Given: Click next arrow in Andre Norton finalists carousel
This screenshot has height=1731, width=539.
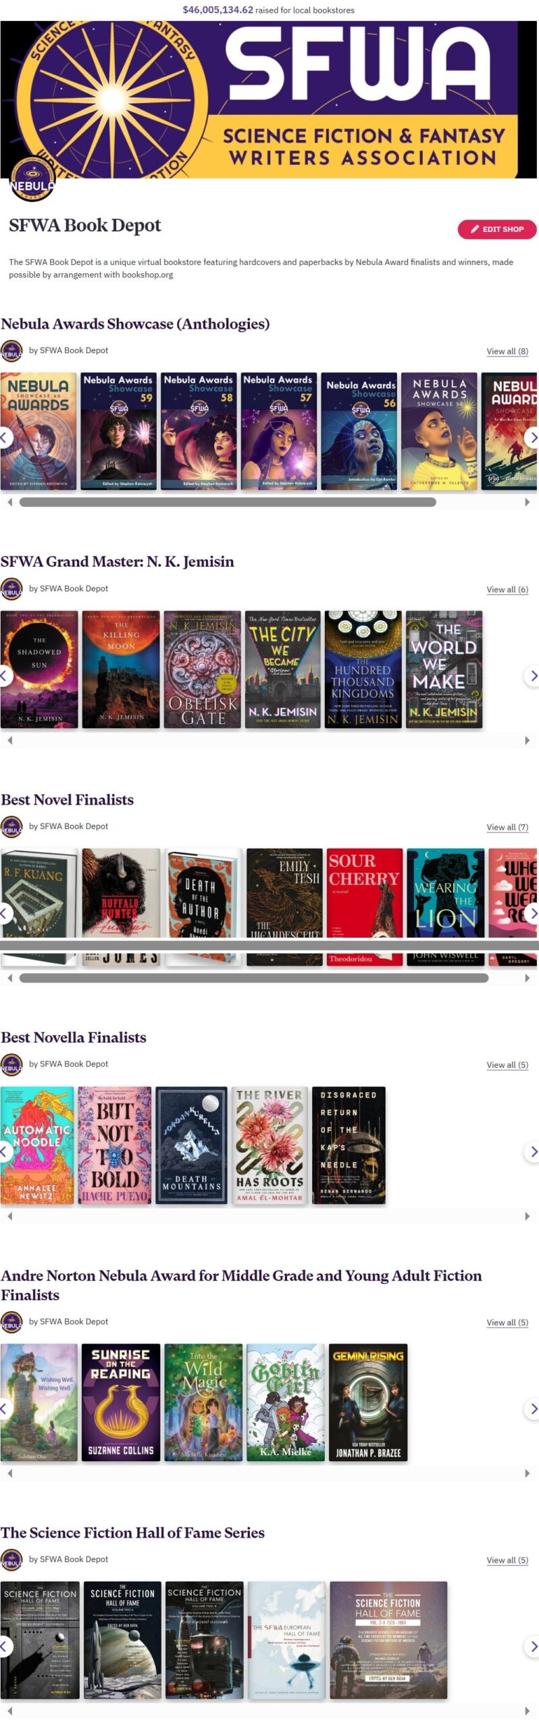Looking at the screenshot, I should point(532,1408).
